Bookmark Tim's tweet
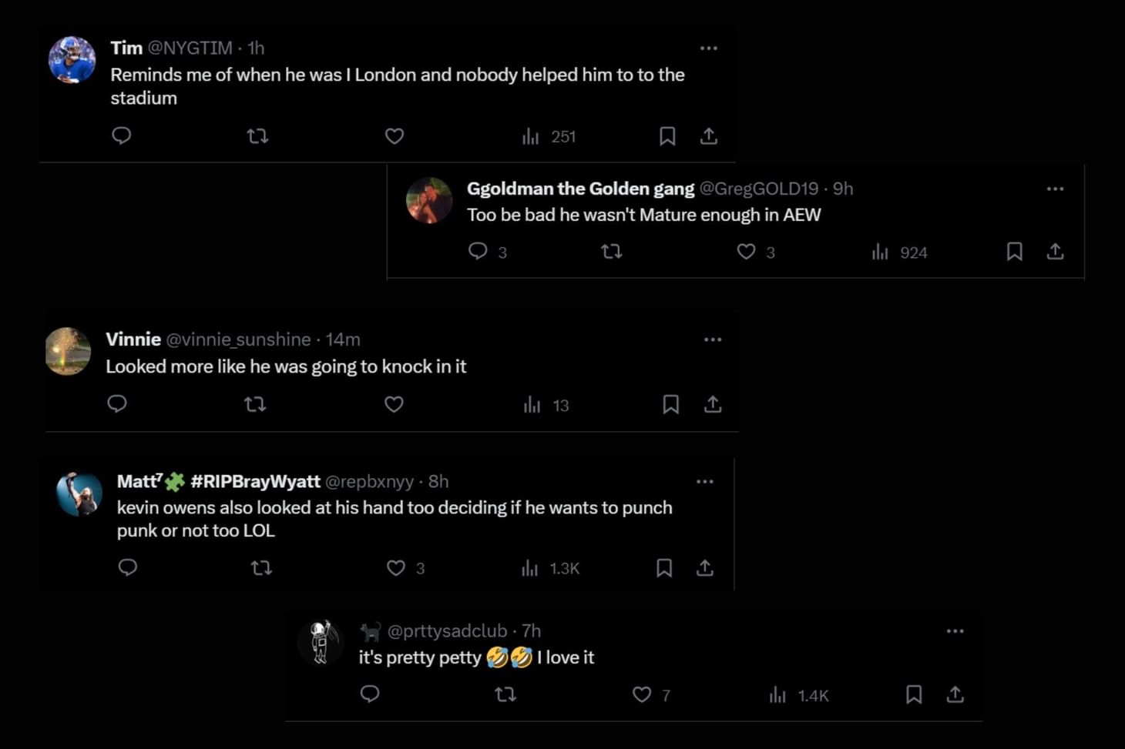This screenshot has height=749, width=1125. (x=667, y=136)
